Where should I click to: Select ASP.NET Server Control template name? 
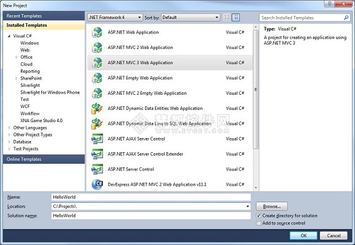pos(130,169)
